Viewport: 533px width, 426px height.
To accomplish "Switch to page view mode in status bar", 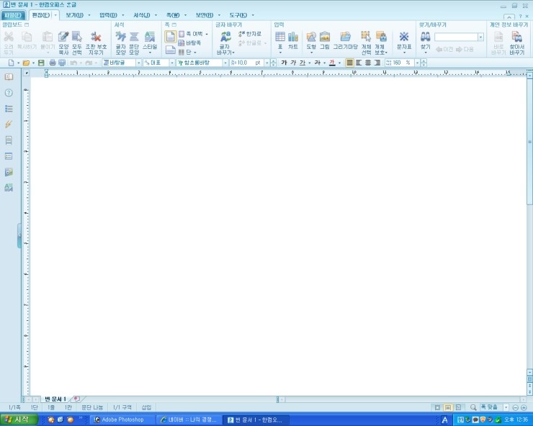I will (448, 407).
